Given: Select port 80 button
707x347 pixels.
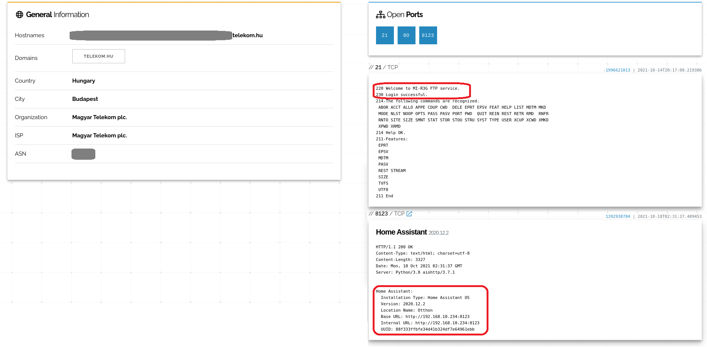Looking at the screenshot, I should coord(406,35).
